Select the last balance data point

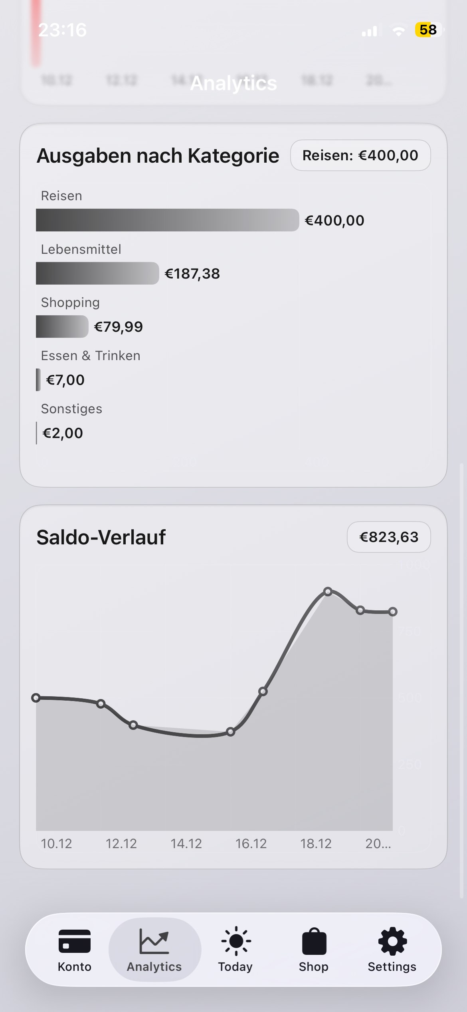393,612
